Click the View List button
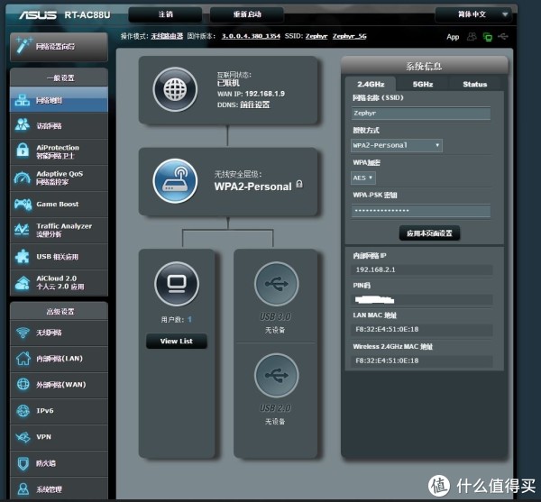541x502 pixels. pos(177,341)
